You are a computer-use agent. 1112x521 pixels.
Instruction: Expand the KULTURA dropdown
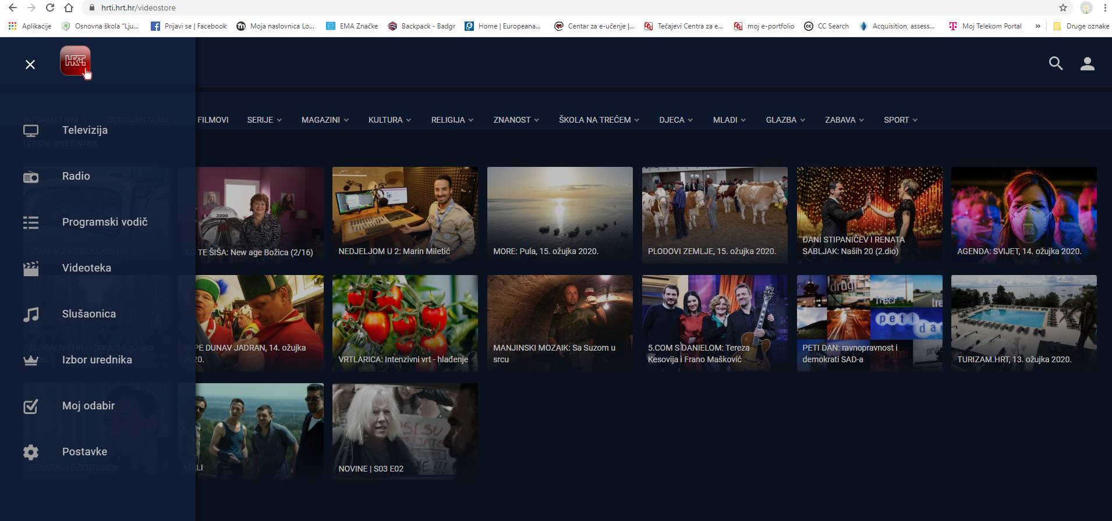click(389, 120)
